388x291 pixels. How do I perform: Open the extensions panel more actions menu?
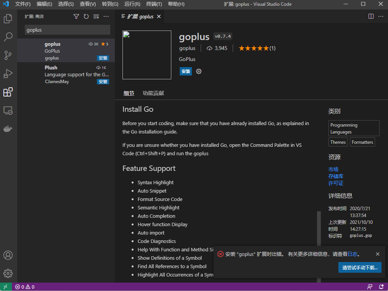[x=106, y=16]
